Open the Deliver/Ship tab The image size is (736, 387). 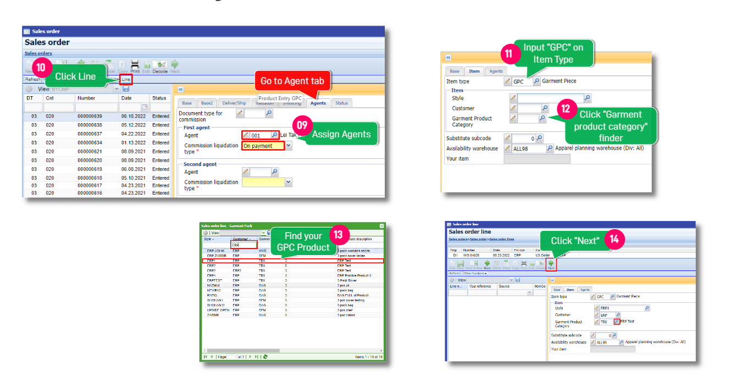click(x=234, y=103)
